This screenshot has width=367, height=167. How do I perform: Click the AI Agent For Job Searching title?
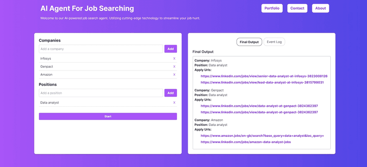point(87,8)
